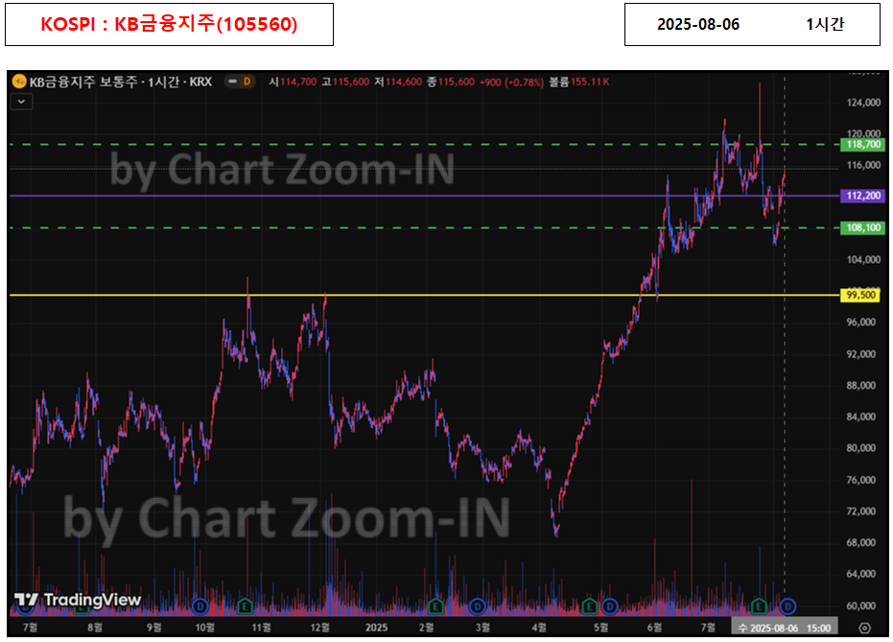Click the 72,000 price axis label
The height and width of the screenshot is (642, 893).
coord(860,511)
